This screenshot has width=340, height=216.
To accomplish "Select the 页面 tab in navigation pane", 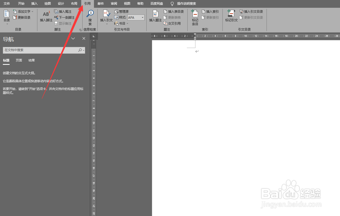I will pyautogui.click(x=19, y=60).
